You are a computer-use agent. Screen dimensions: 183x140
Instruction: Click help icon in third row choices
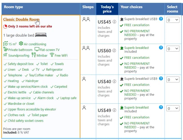click(x=161, y=79)
